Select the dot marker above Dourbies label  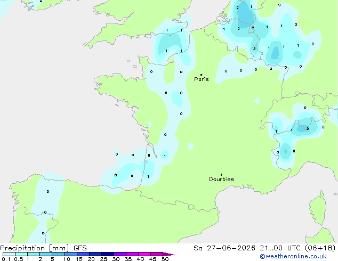221,175
